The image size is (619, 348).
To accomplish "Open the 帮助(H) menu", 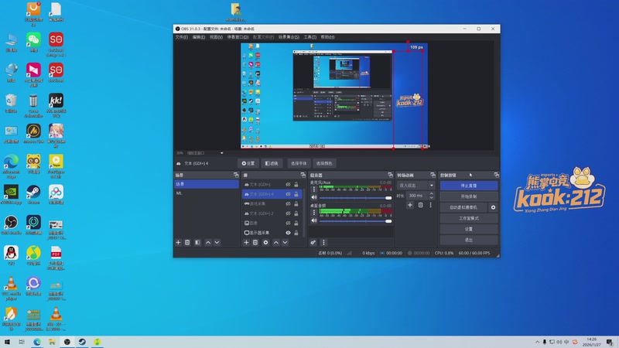I will 327,37.
